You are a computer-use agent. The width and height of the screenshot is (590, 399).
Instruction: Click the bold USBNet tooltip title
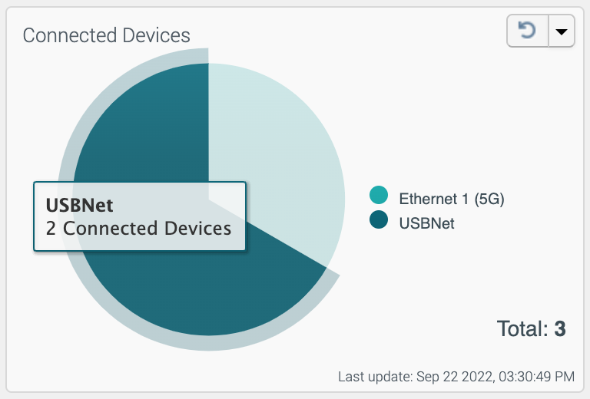(x=80, y=206)
